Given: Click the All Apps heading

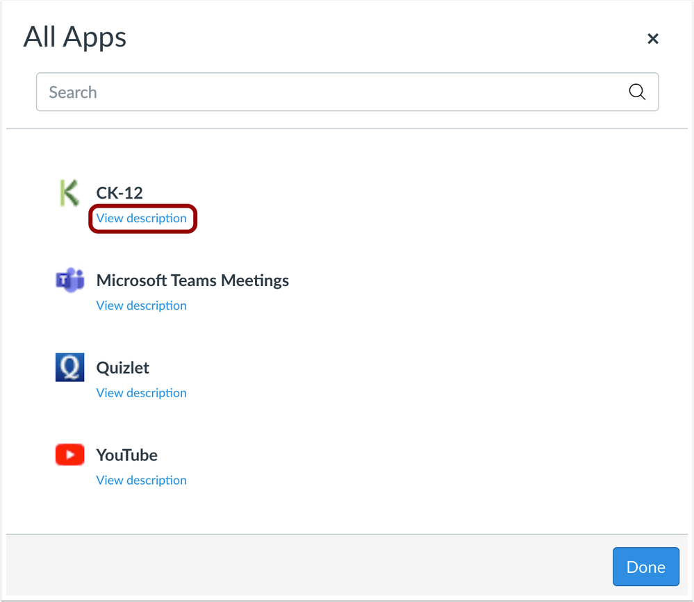Looking at the screenshot, I should click(x=75, y=37).
